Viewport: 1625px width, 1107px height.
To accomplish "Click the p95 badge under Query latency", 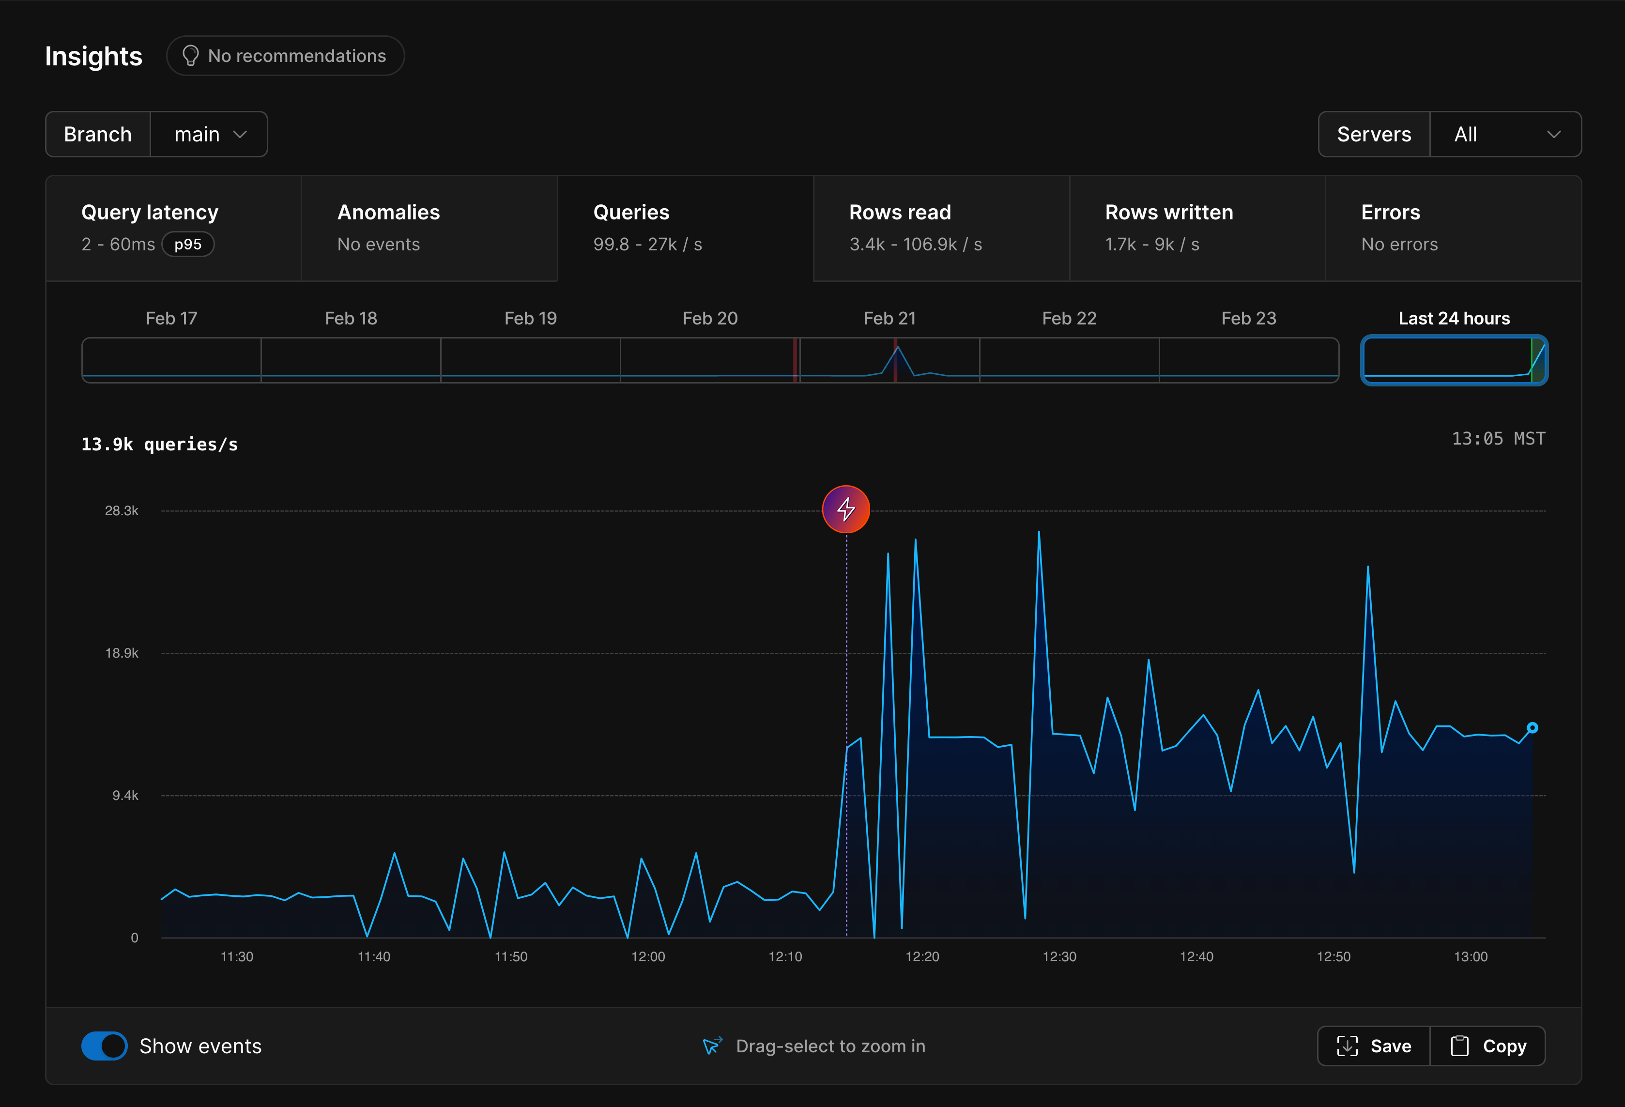I will tap(187, 244).
